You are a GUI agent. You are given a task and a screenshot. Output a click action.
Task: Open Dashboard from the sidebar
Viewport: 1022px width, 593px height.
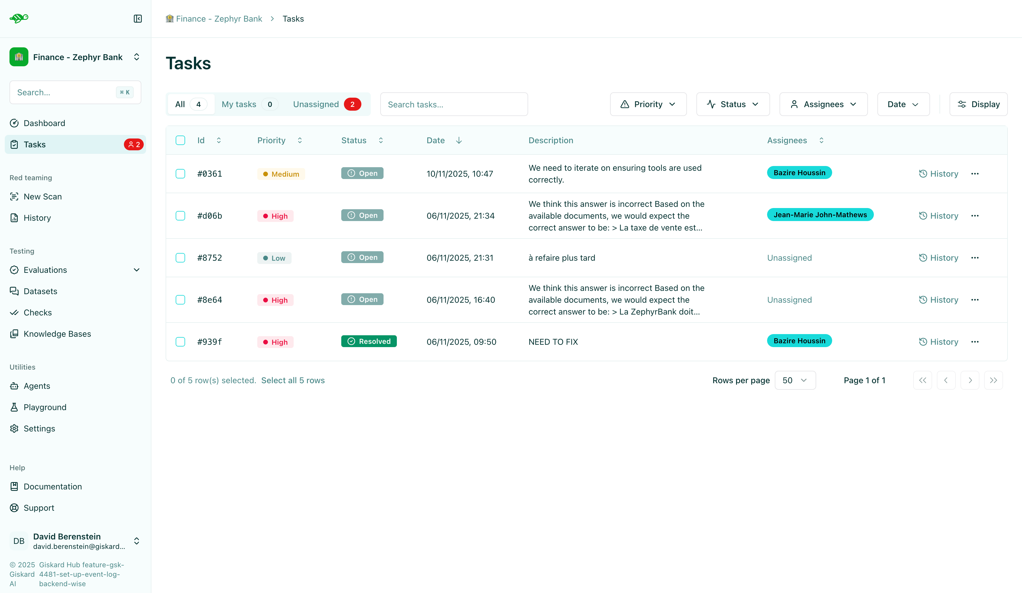click(44, 123)
